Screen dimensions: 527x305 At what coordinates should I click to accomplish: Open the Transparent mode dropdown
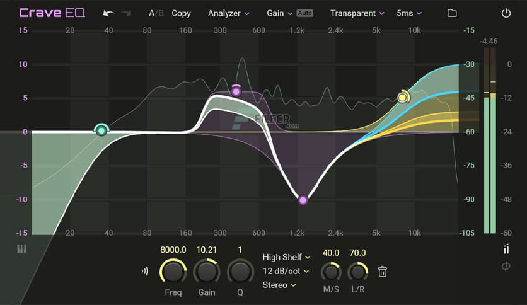pos(357,13)
